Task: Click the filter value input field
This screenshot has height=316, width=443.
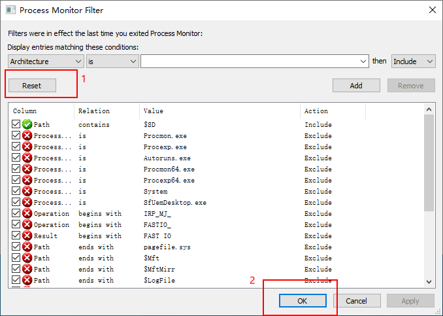Action: click(250, 61)
